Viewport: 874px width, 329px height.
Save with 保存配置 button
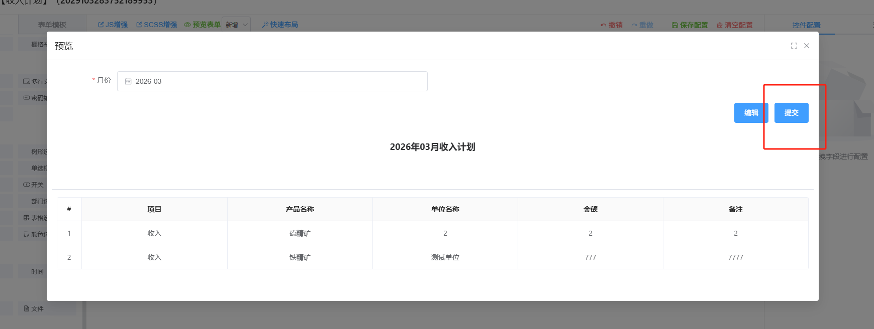pyautogui.click(x=690, y=25)
